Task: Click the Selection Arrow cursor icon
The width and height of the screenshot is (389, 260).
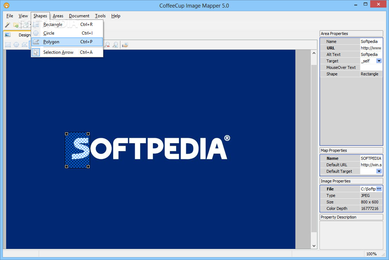Action: pyautogui.click(x=36, y=52)
